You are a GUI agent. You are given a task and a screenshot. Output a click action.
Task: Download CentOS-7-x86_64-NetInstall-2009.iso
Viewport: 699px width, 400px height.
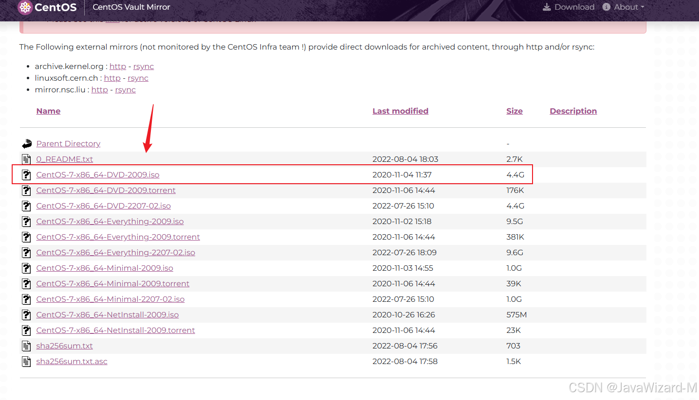(x=108, y=315)
